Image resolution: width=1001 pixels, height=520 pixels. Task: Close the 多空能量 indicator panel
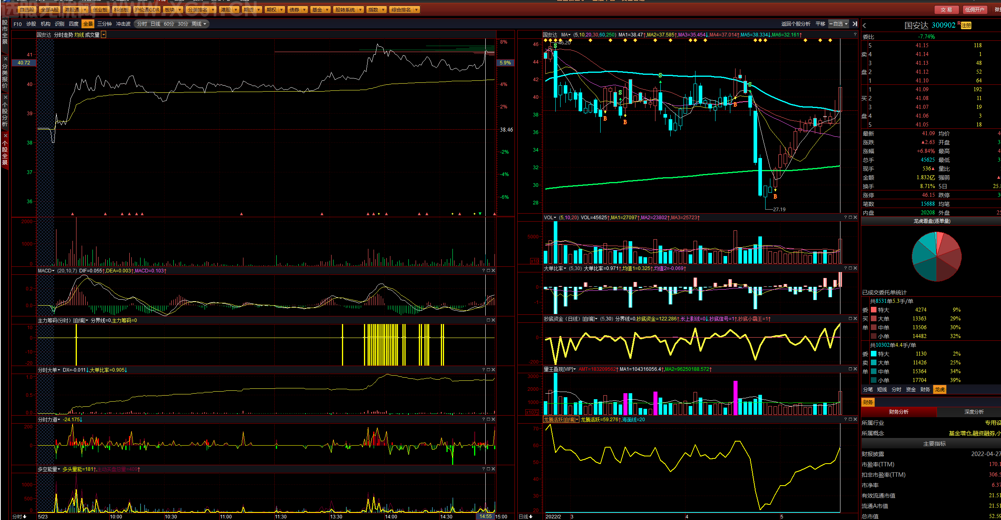point(493,469)
